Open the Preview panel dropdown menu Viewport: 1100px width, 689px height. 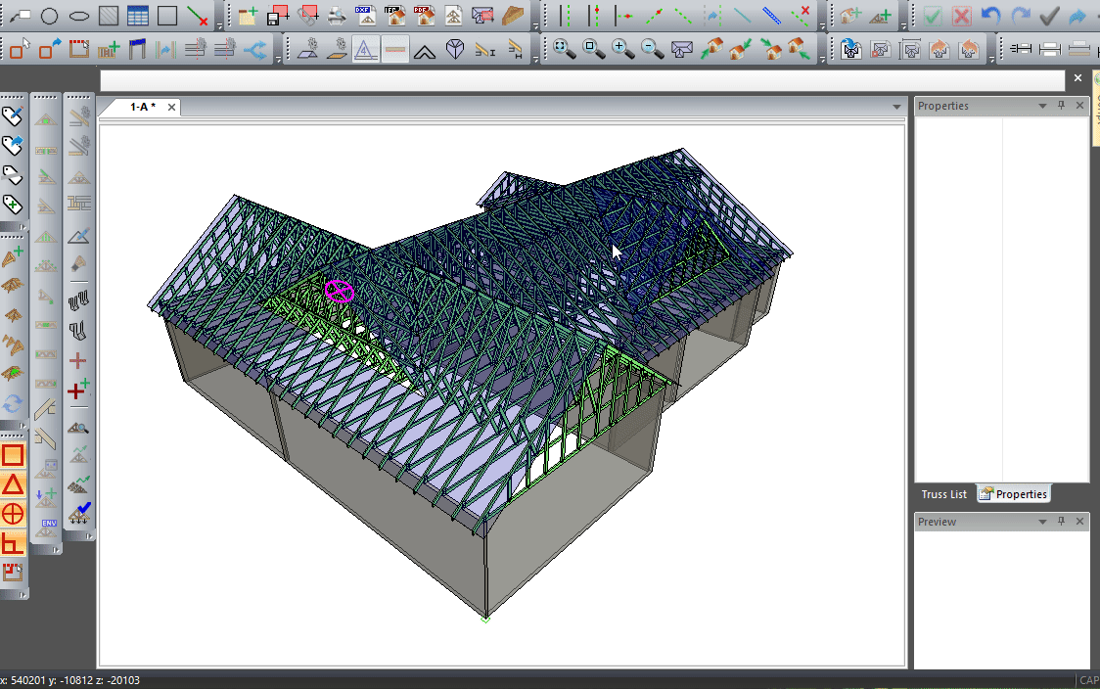(x=1041, y=522)
